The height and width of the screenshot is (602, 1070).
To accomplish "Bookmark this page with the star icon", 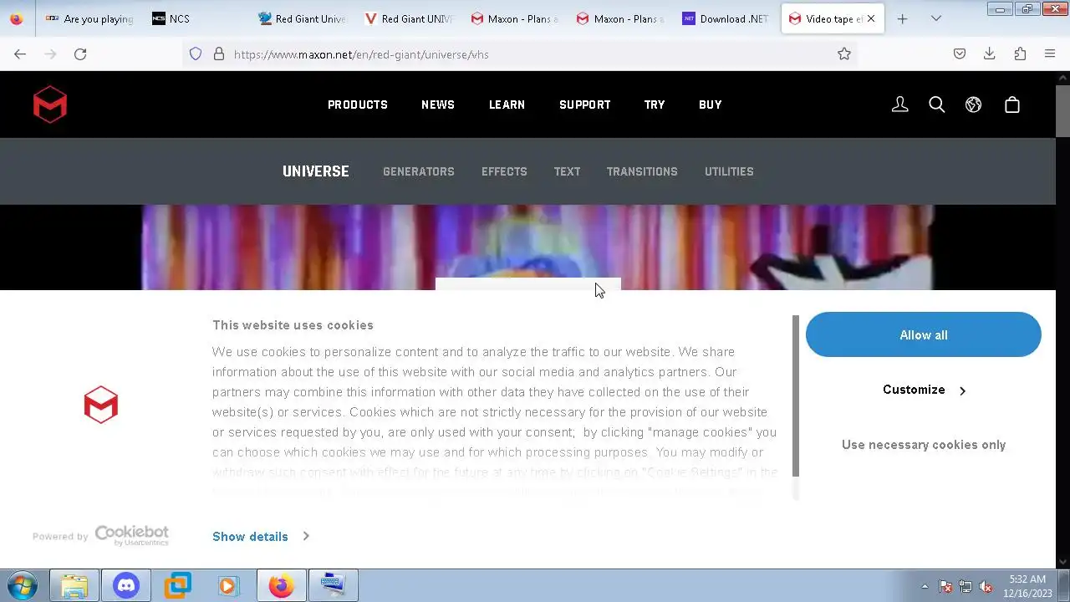I will pos(844,54).
